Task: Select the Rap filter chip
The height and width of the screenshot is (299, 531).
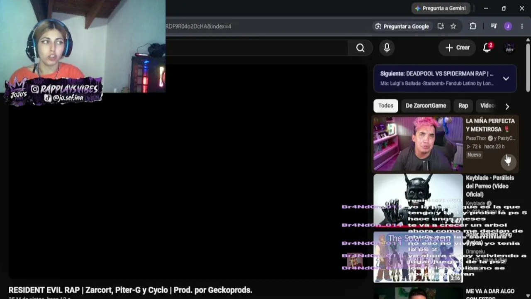Action: tap(463, 106)
